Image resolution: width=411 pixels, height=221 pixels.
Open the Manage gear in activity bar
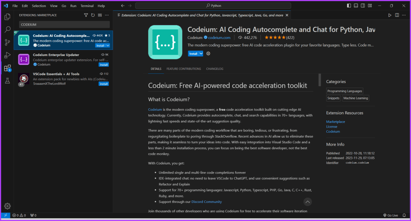(7, 206)
